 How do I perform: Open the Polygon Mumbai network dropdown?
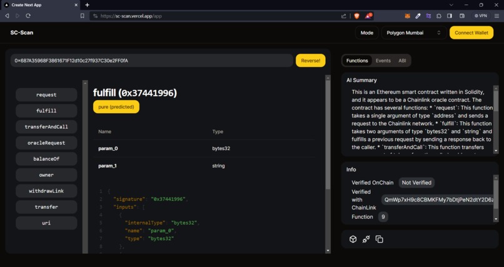(x=414, y=33)
